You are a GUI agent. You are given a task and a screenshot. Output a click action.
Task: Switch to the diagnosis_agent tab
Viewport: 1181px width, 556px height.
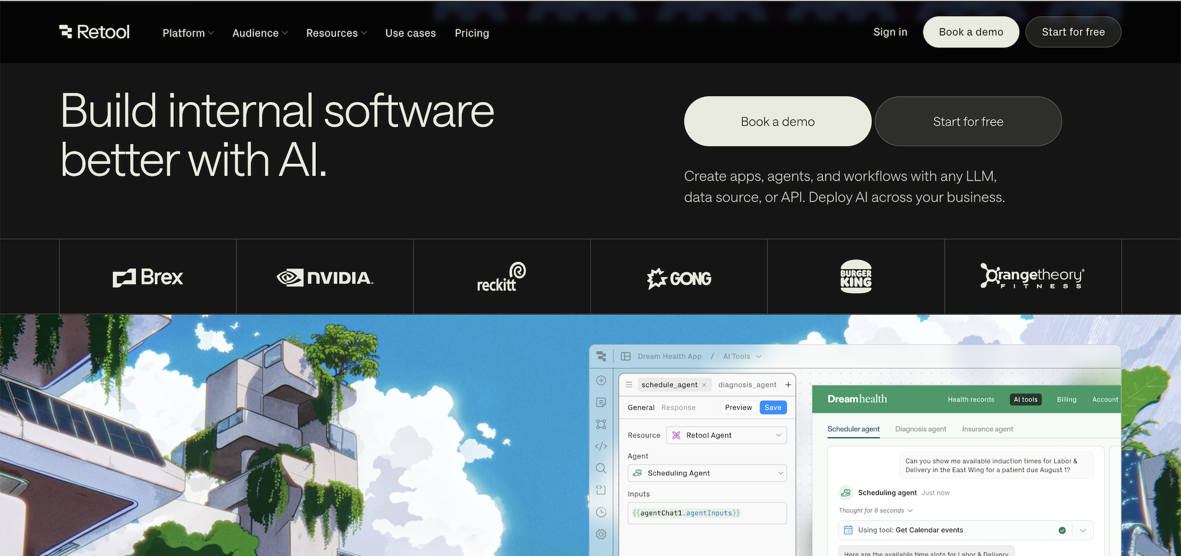point(747,385)
